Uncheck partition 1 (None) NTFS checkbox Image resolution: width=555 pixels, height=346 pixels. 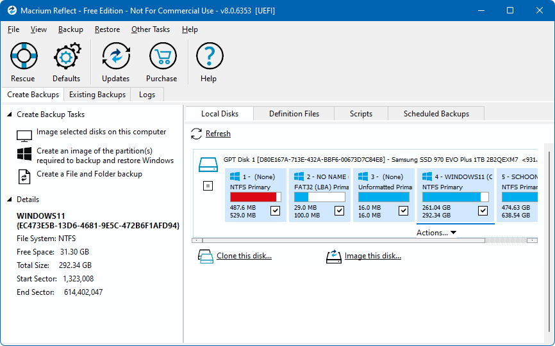[x=275, y=211]
